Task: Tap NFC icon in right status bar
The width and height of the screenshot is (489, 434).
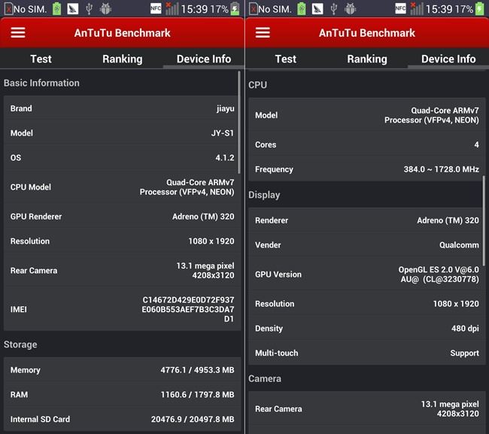Action: 400,9
